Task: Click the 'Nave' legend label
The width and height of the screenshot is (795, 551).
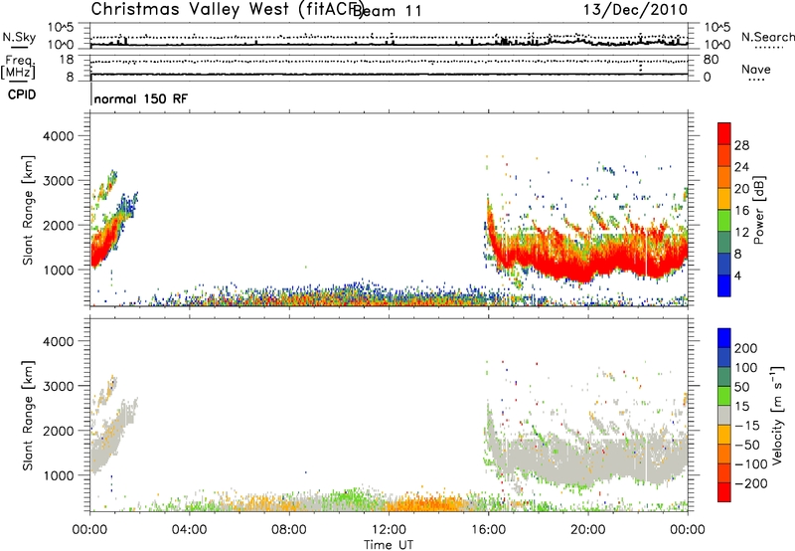Action: click(755, 70)
